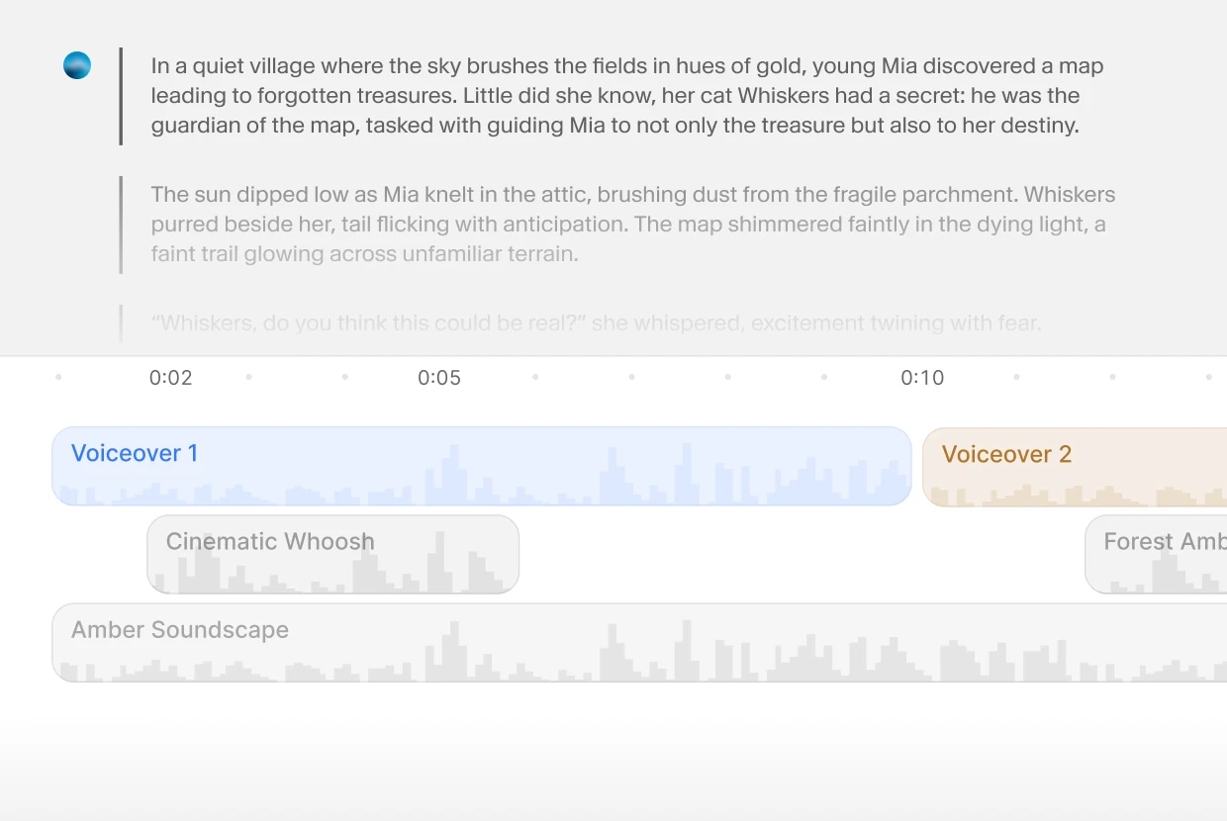Click the first tick dot on ruler
Image resolution: width=1227 pixels, height=821 pixels.
click(x=58, y=377)
